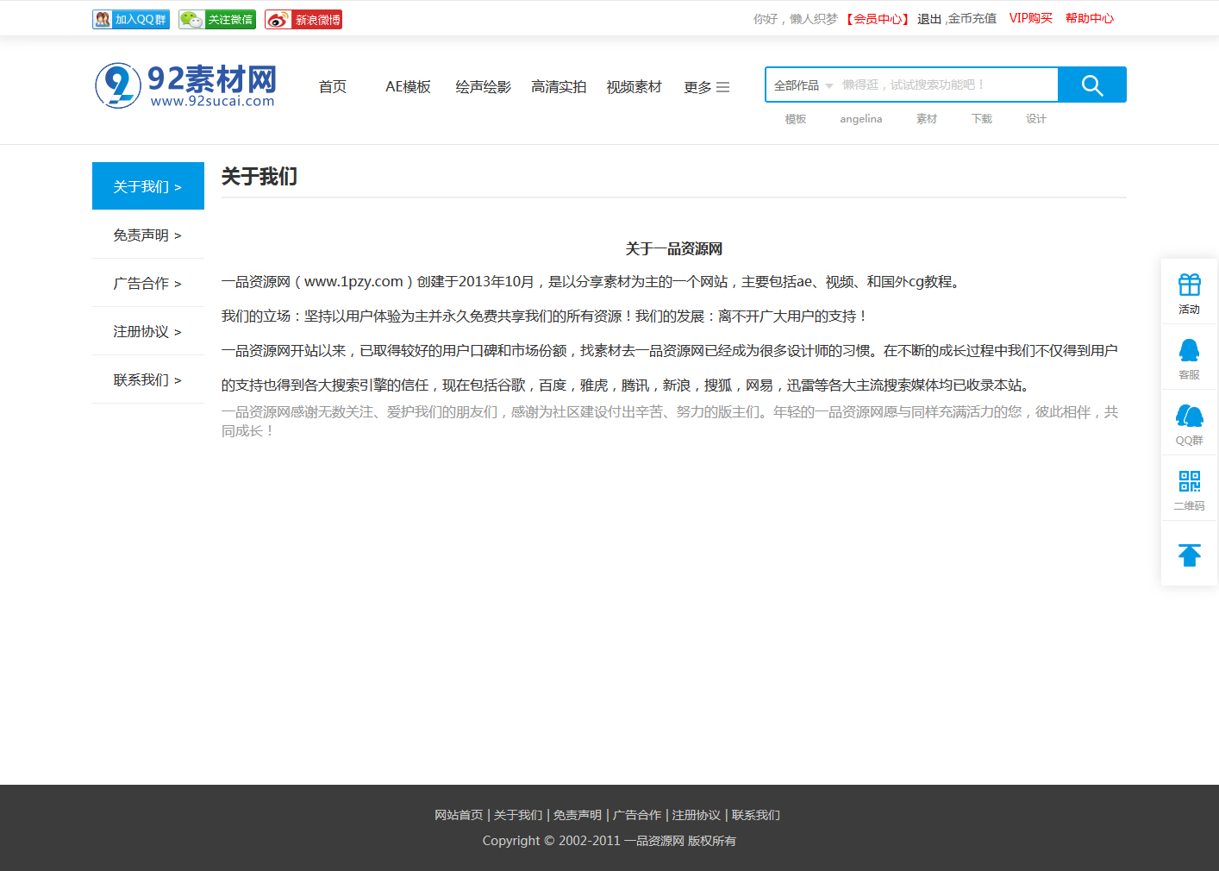The image size is (1219, 871).
Task: Open the 新浪微博 Weibo badge
Action: [x=303, y=19]
